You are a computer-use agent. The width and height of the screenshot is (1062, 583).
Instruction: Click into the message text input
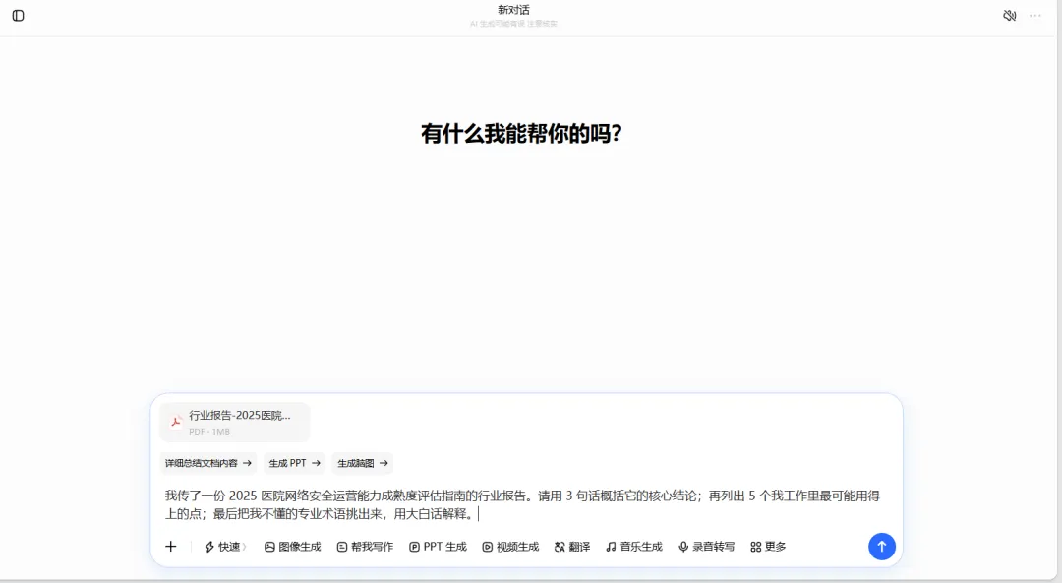click(x=522, y=504)
